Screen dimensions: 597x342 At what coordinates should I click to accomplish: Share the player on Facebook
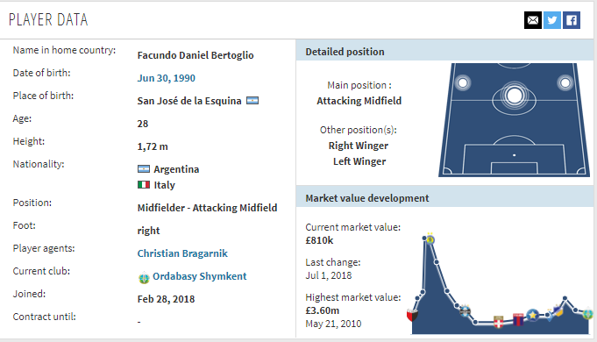click(x=572, y=20)
